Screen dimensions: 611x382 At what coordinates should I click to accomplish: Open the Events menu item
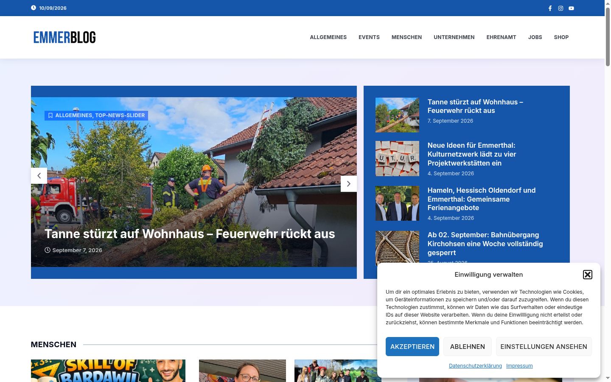click(369, 37)
